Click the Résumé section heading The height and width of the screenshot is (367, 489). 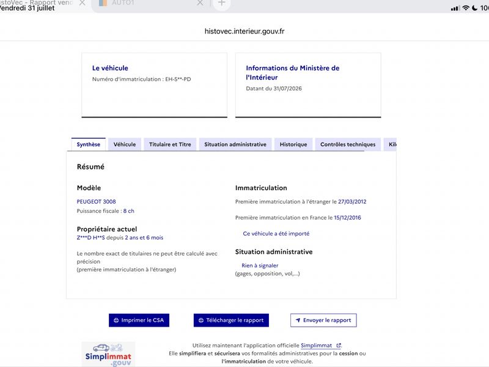pos(90,166)
